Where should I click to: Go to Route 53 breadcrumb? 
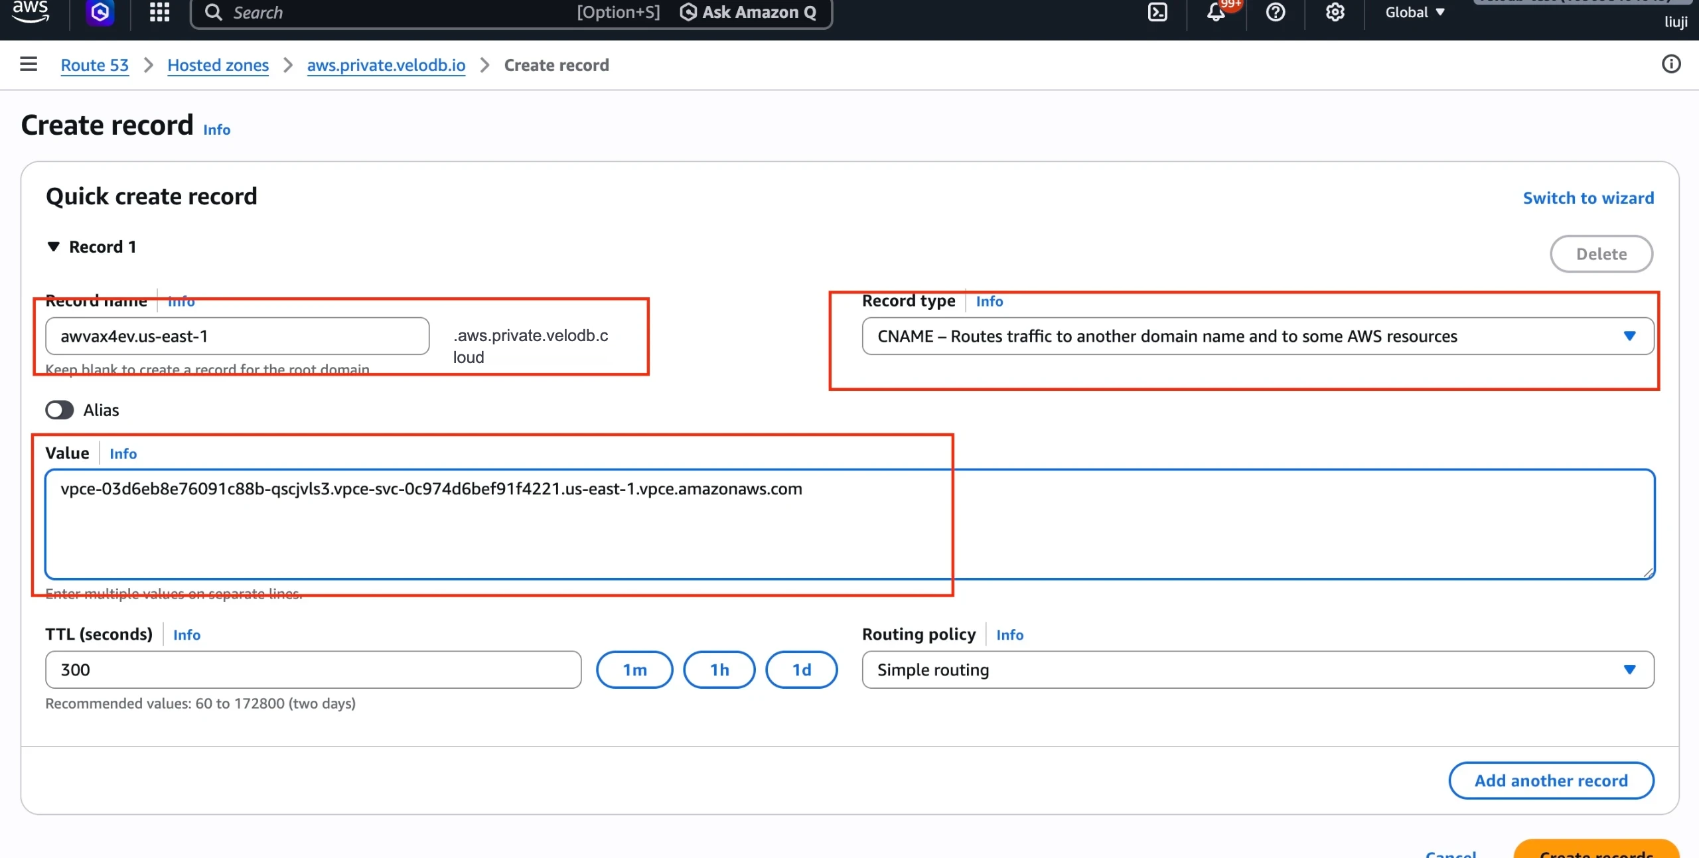point(94,65)
